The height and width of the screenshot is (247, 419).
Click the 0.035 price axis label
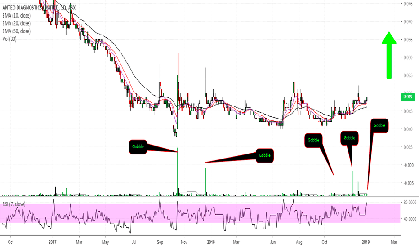[x=408, y=40]
